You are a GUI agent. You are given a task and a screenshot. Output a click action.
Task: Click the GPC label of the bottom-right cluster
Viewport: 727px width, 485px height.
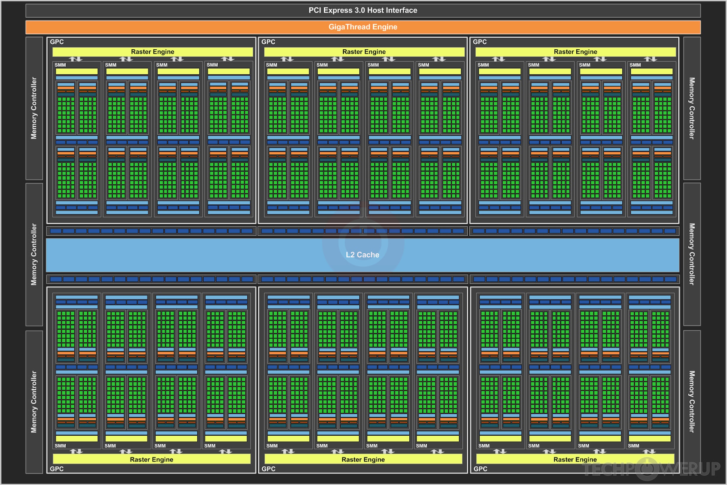pos(480,469)
